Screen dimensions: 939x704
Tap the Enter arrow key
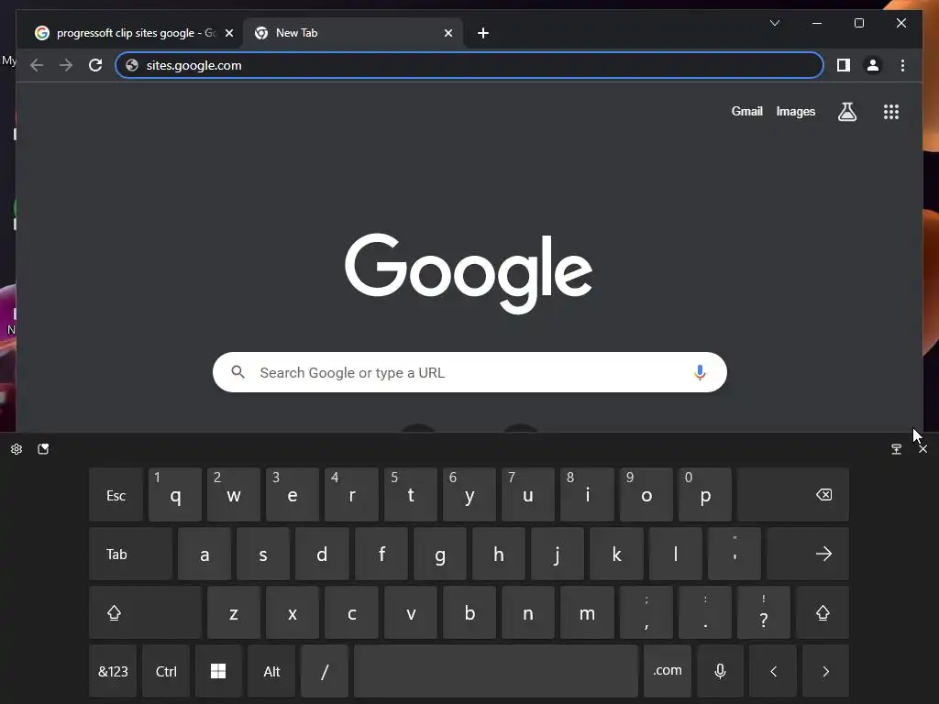[807, 554]
